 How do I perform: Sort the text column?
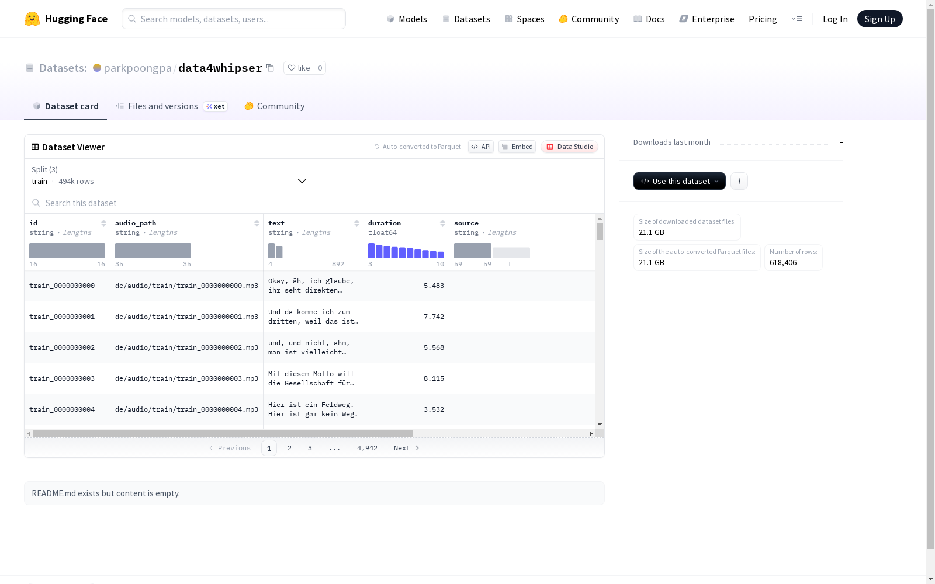pyautogui.click(x=356, y=223)
